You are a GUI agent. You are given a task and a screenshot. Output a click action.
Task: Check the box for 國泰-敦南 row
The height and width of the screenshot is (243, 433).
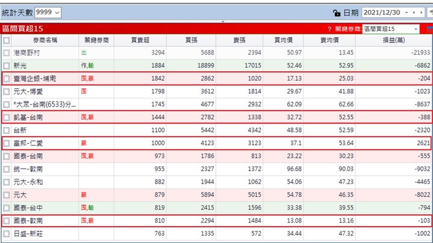tap(7, 221)
